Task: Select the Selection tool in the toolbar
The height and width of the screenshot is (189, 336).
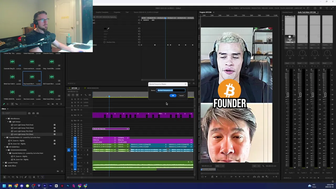Action: pyautogui.click(x=4, y=177)
